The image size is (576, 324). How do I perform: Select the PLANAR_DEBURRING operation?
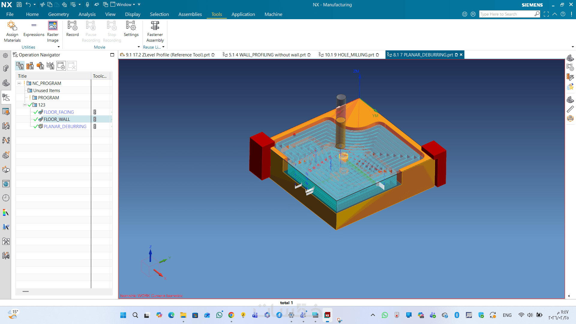click(x=65, y=127)
